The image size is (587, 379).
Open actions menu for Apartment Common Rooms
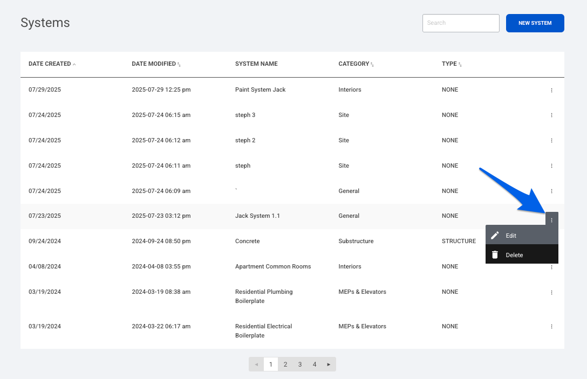click(551, 267)
